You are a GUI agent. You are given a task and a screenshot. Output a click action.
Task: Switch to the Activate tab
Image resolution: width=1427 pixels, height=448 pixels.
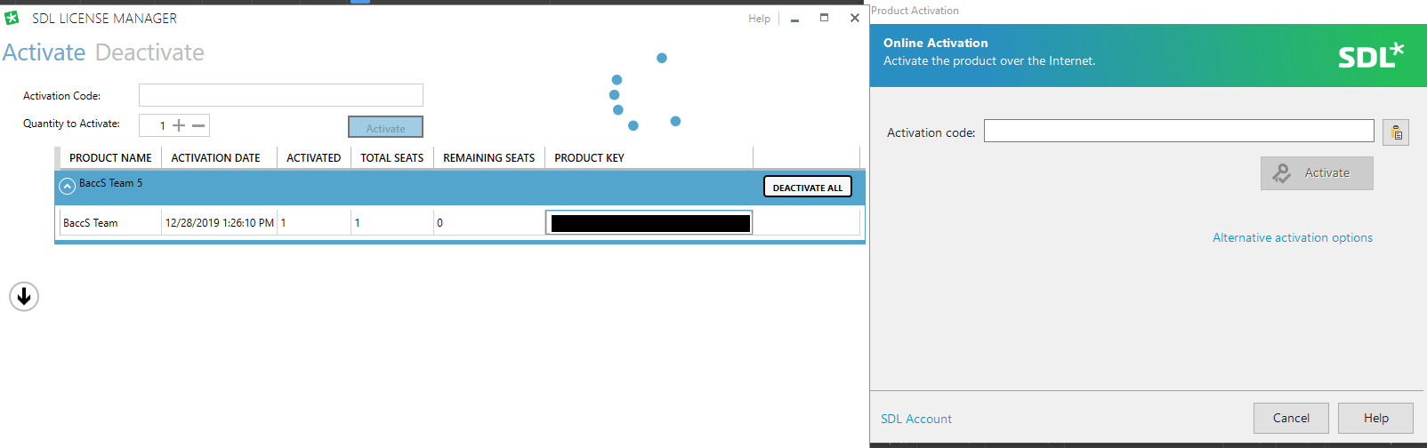pos(44,52)
